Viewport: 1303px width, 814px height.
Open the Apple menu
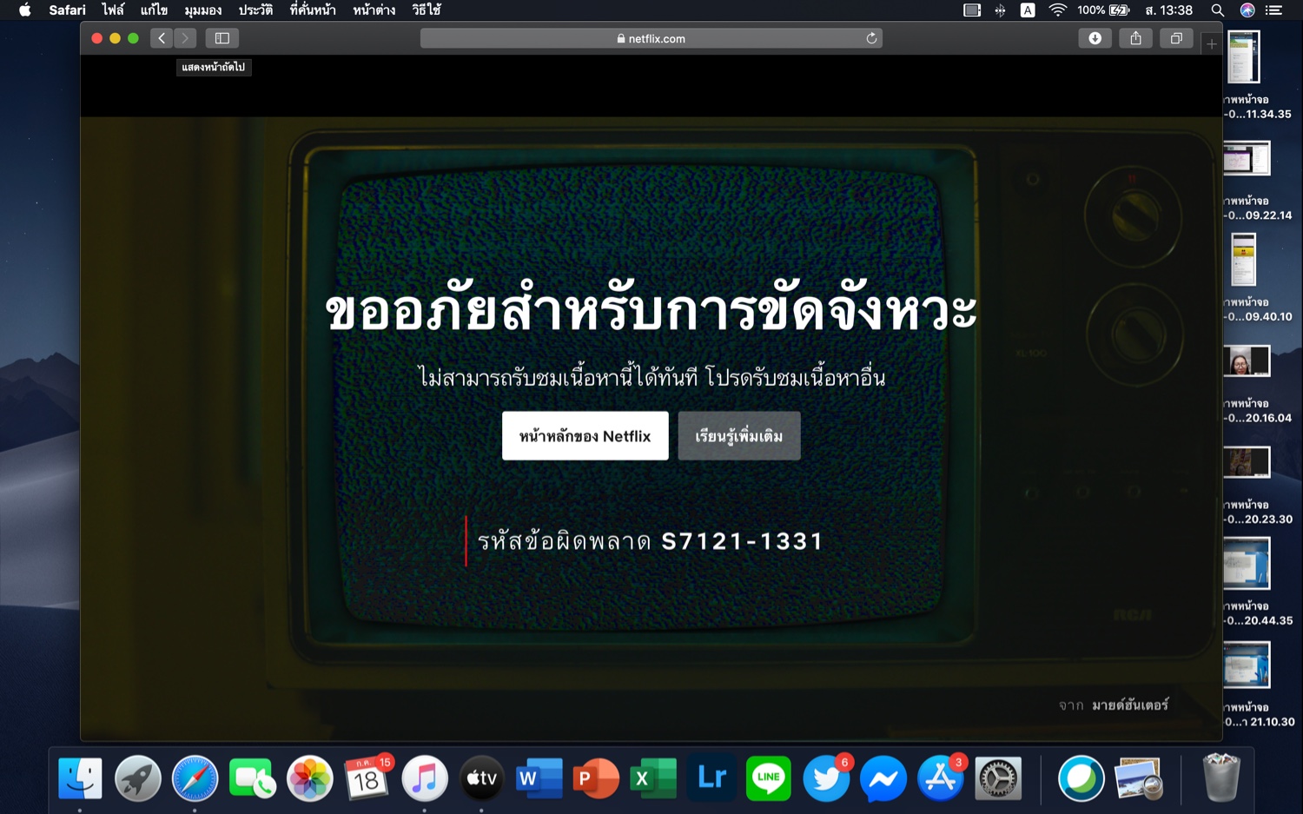click(24, 10)
